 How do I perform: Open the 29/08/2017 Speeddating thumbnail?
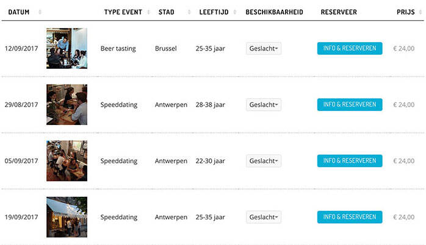[67, 105]
